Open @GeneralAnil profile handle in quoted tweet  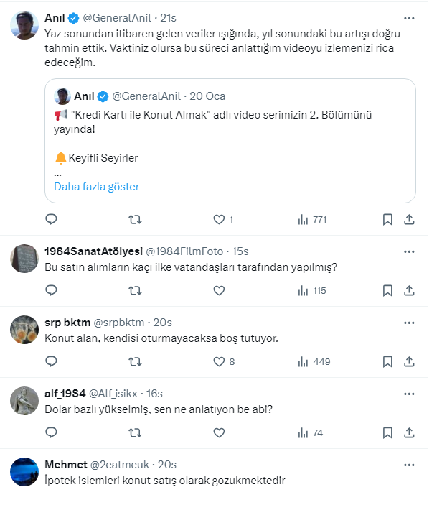point(148,96)
